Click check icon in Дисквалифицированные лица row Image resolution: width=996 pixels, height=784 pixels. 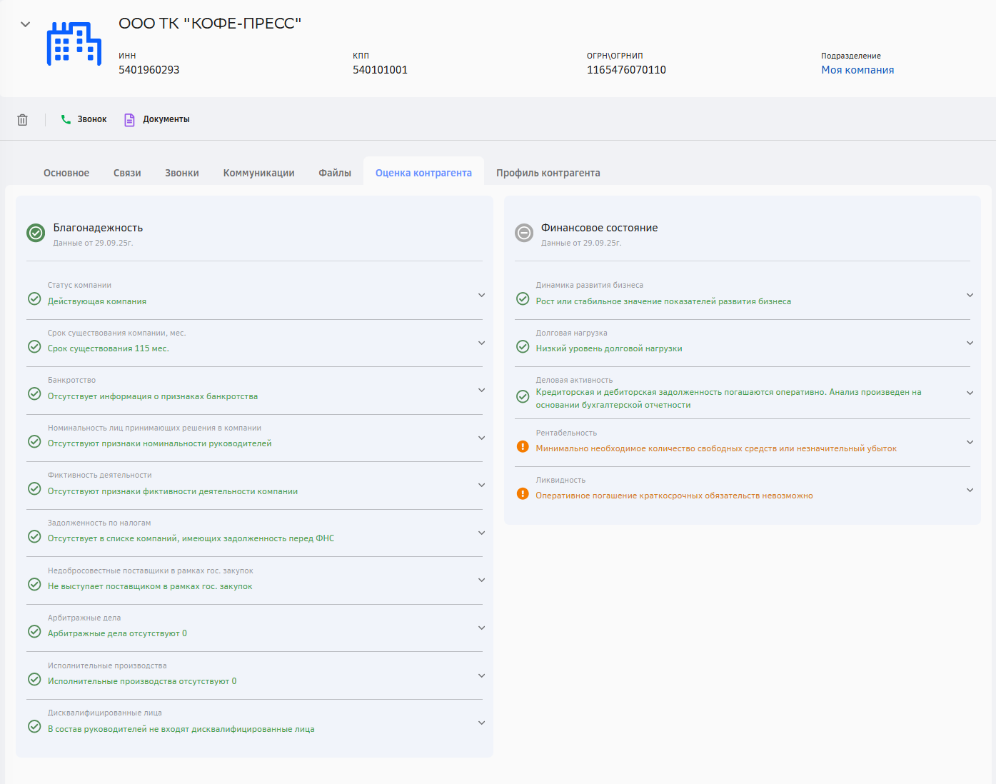[34, 726]
